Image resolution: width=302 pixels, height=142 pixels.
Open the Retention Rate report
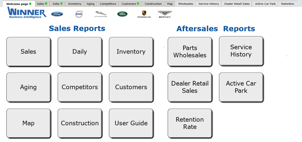point(190,123)
